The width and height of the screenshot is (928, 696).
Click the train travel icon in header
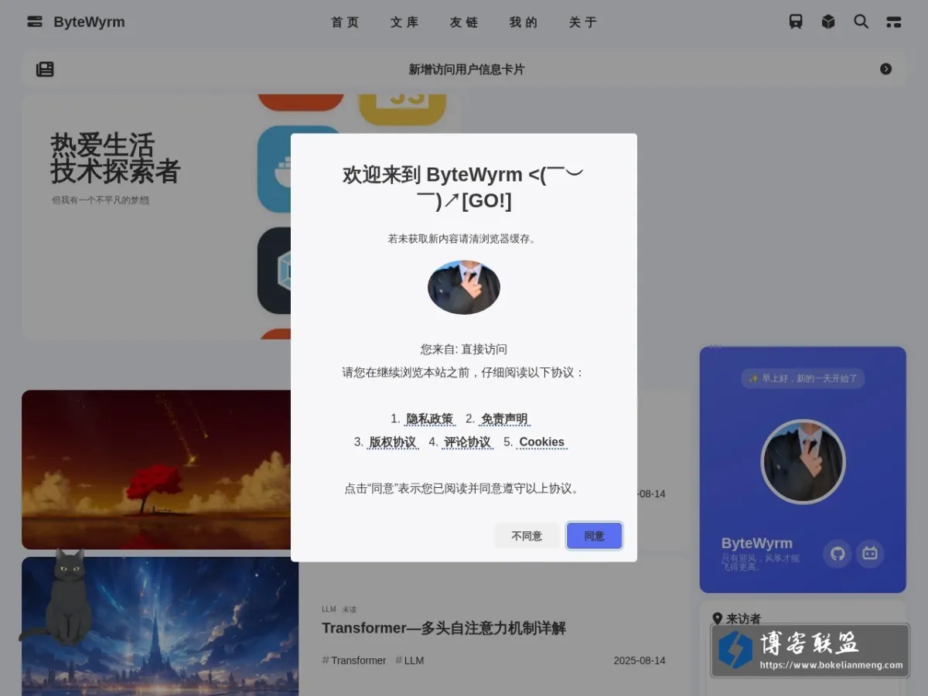coord(796,22)
